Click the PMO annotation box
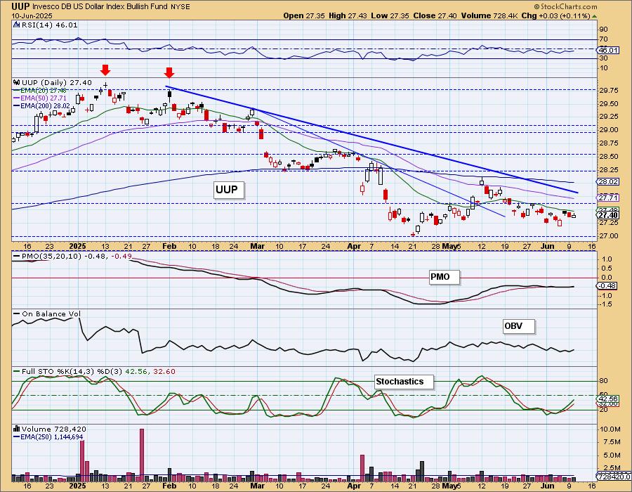 point(445,277)
